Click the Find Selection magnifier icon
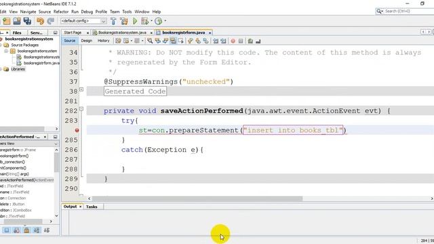434x244 pixels. coord(150,41)
